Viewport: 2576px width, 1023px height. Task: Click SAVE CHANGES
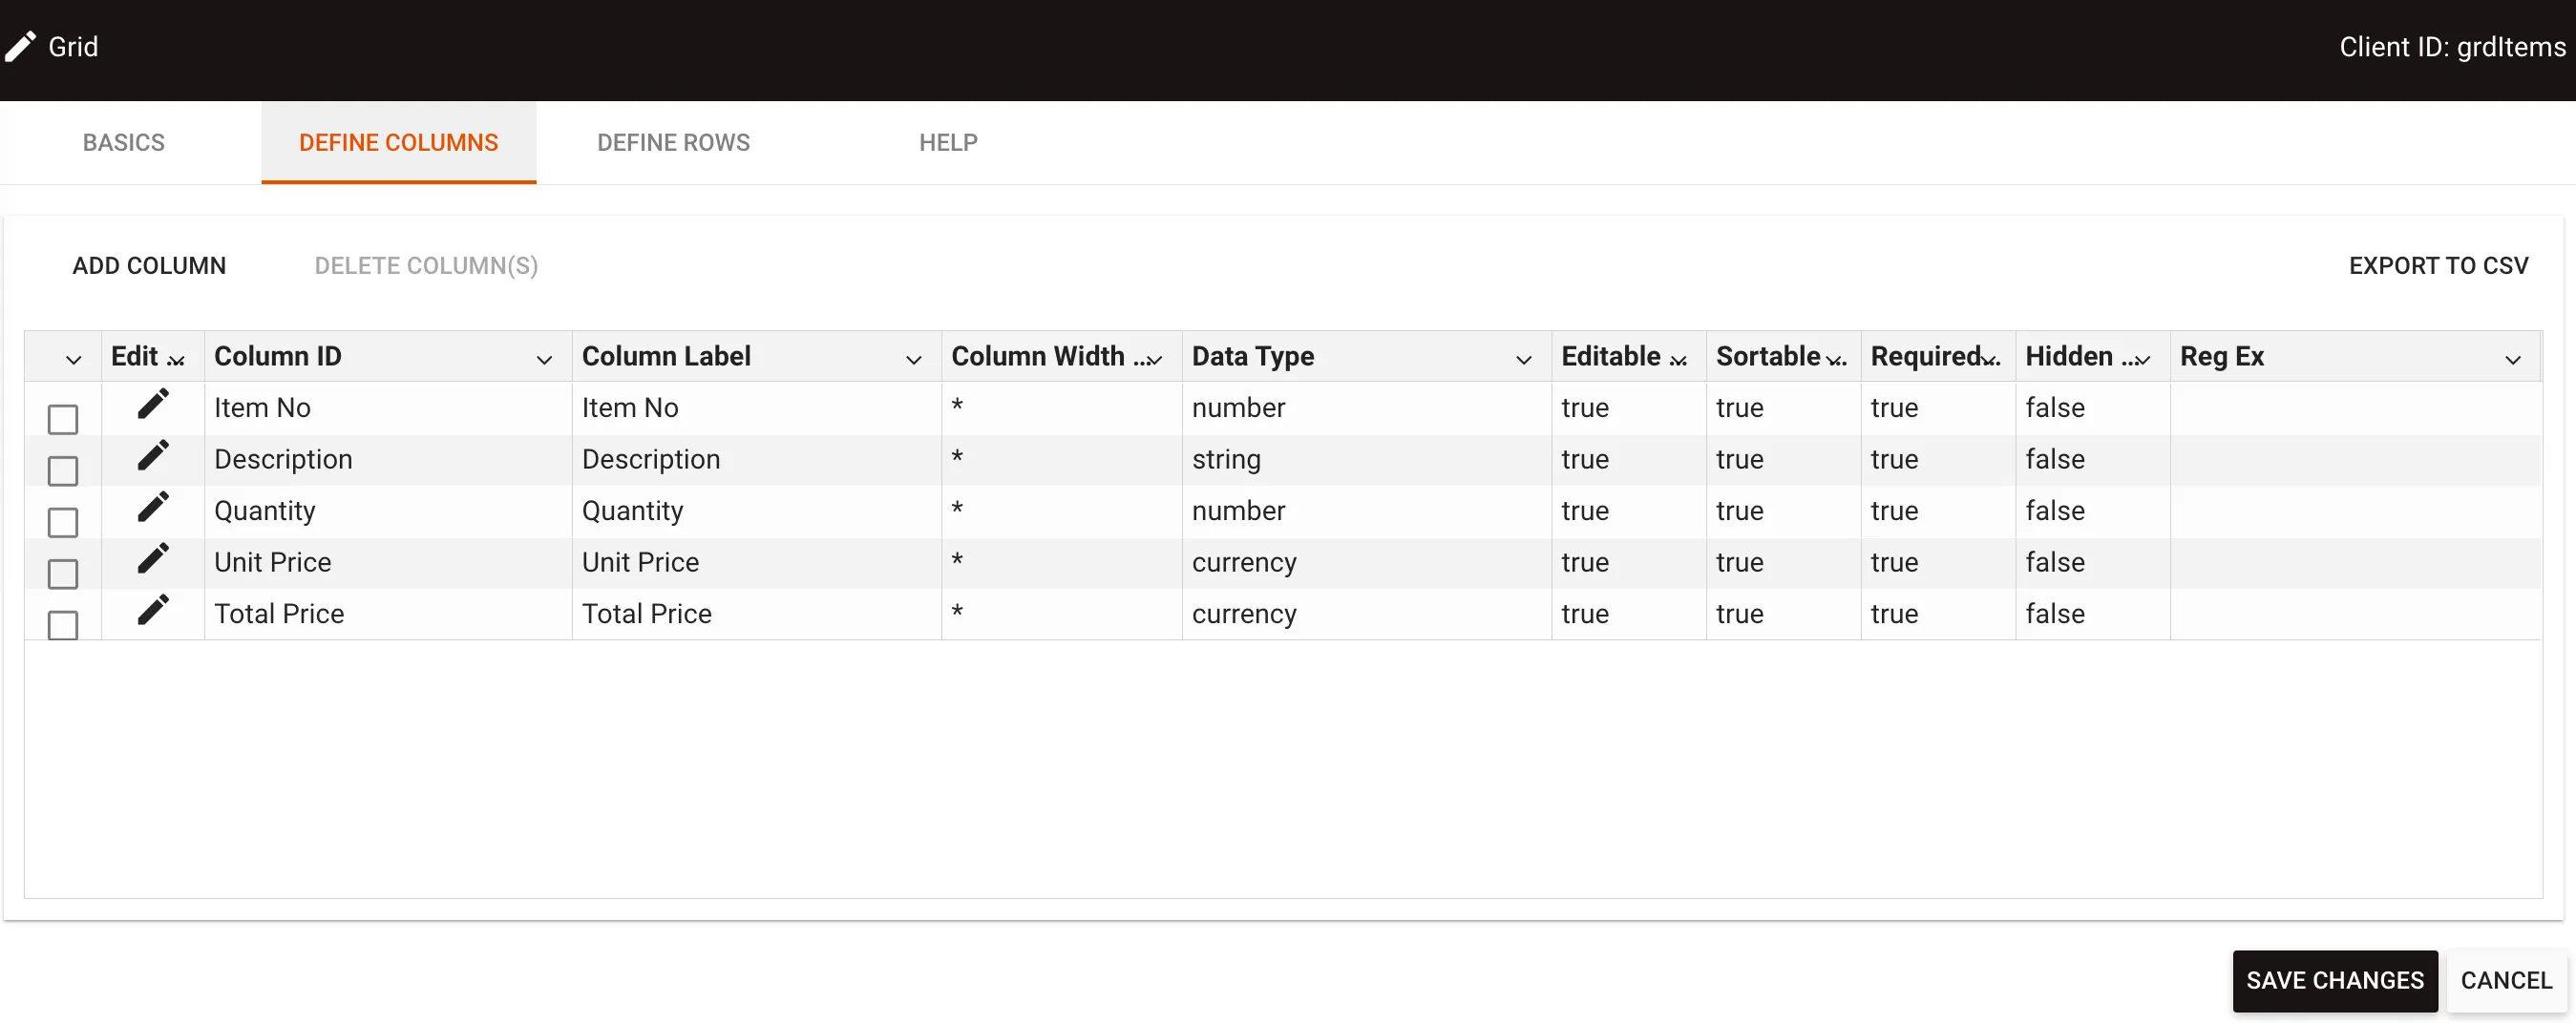pyautogui.click(x=2335, y=980)
